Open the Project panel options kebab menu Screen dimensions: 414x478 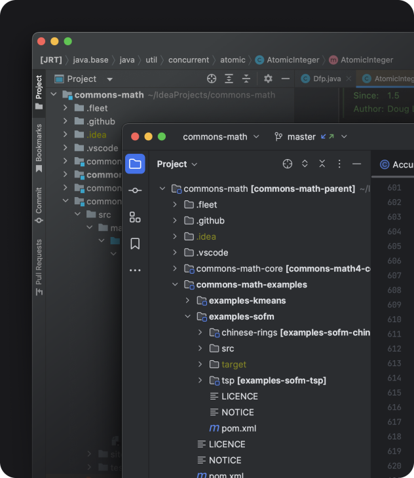point(339,164)
